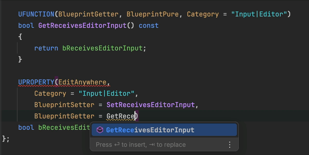
Task: Click SetReceivesEditorInput setter value
Action: pos(151,105)
